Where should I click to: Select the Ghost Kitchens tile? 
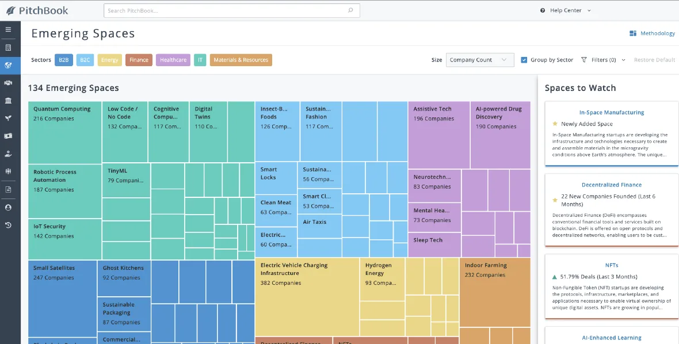[124, 278]
